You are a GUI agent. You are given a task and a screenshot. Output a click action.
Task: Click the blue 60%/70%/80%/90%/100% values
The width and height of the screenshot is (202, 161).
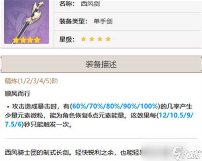[115, 106]
